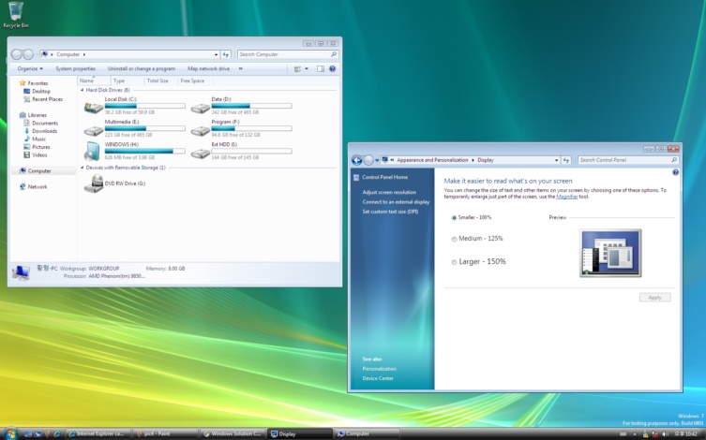
Task: Switch to Windows Solution C... taskbar button
Action: pos(233,433)
